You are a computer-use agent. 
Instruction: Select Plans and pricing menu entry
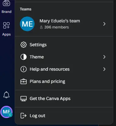coord(64,81)
